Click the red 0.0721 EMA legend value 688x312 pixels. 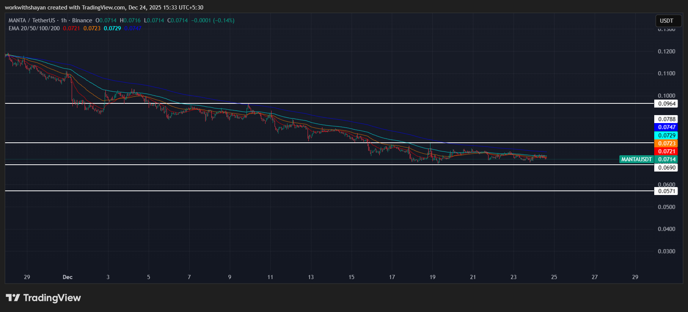(71, 28)
